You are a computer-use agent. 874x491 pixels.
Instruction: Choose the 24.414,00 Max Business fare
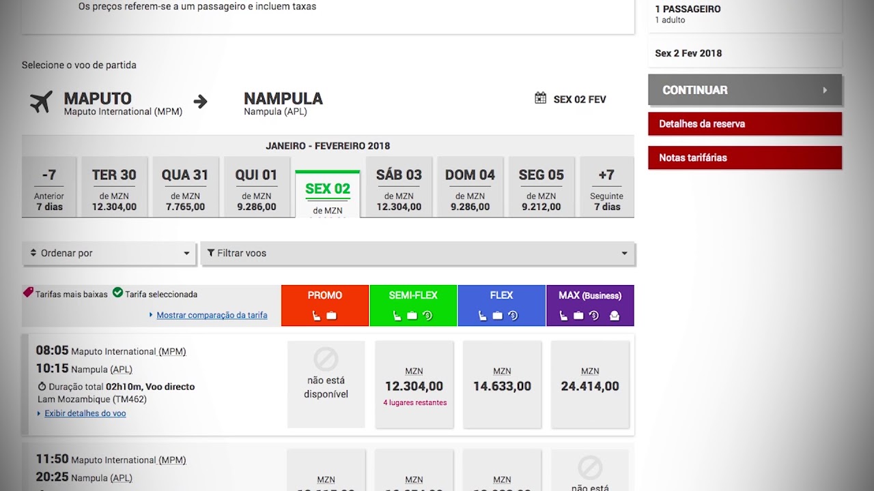click(x=590, y=385)
